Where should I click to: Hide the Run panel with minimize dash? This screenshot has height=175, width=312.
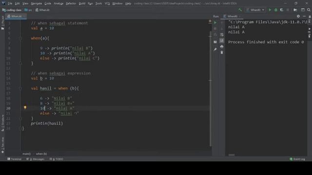coord(304,16)
